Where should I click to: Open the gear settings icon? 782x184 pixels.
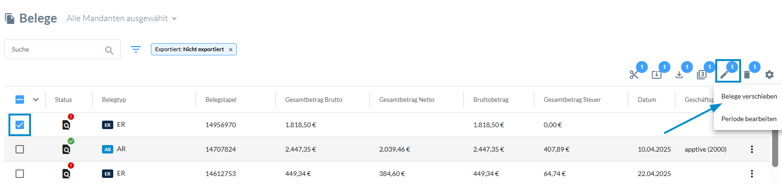coord(769,75)
